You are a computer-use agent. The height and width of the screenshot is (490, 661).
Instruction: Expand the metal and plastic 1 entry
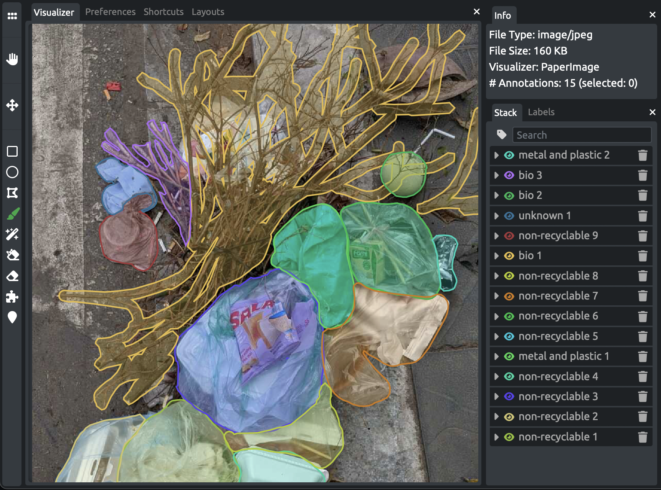click(x=496, y=356)
